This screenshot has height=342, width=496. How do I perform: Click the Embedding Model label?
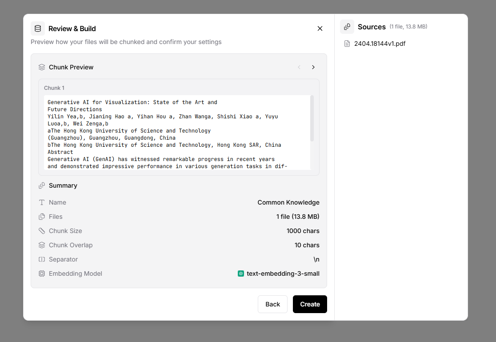coord(75,274)
